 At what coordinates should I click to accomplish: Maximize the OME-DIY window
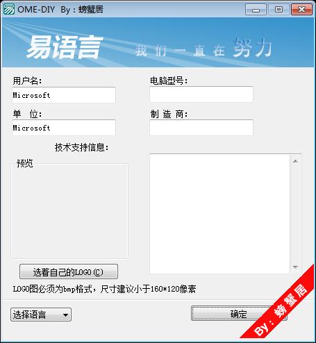[x=278, y=10]
